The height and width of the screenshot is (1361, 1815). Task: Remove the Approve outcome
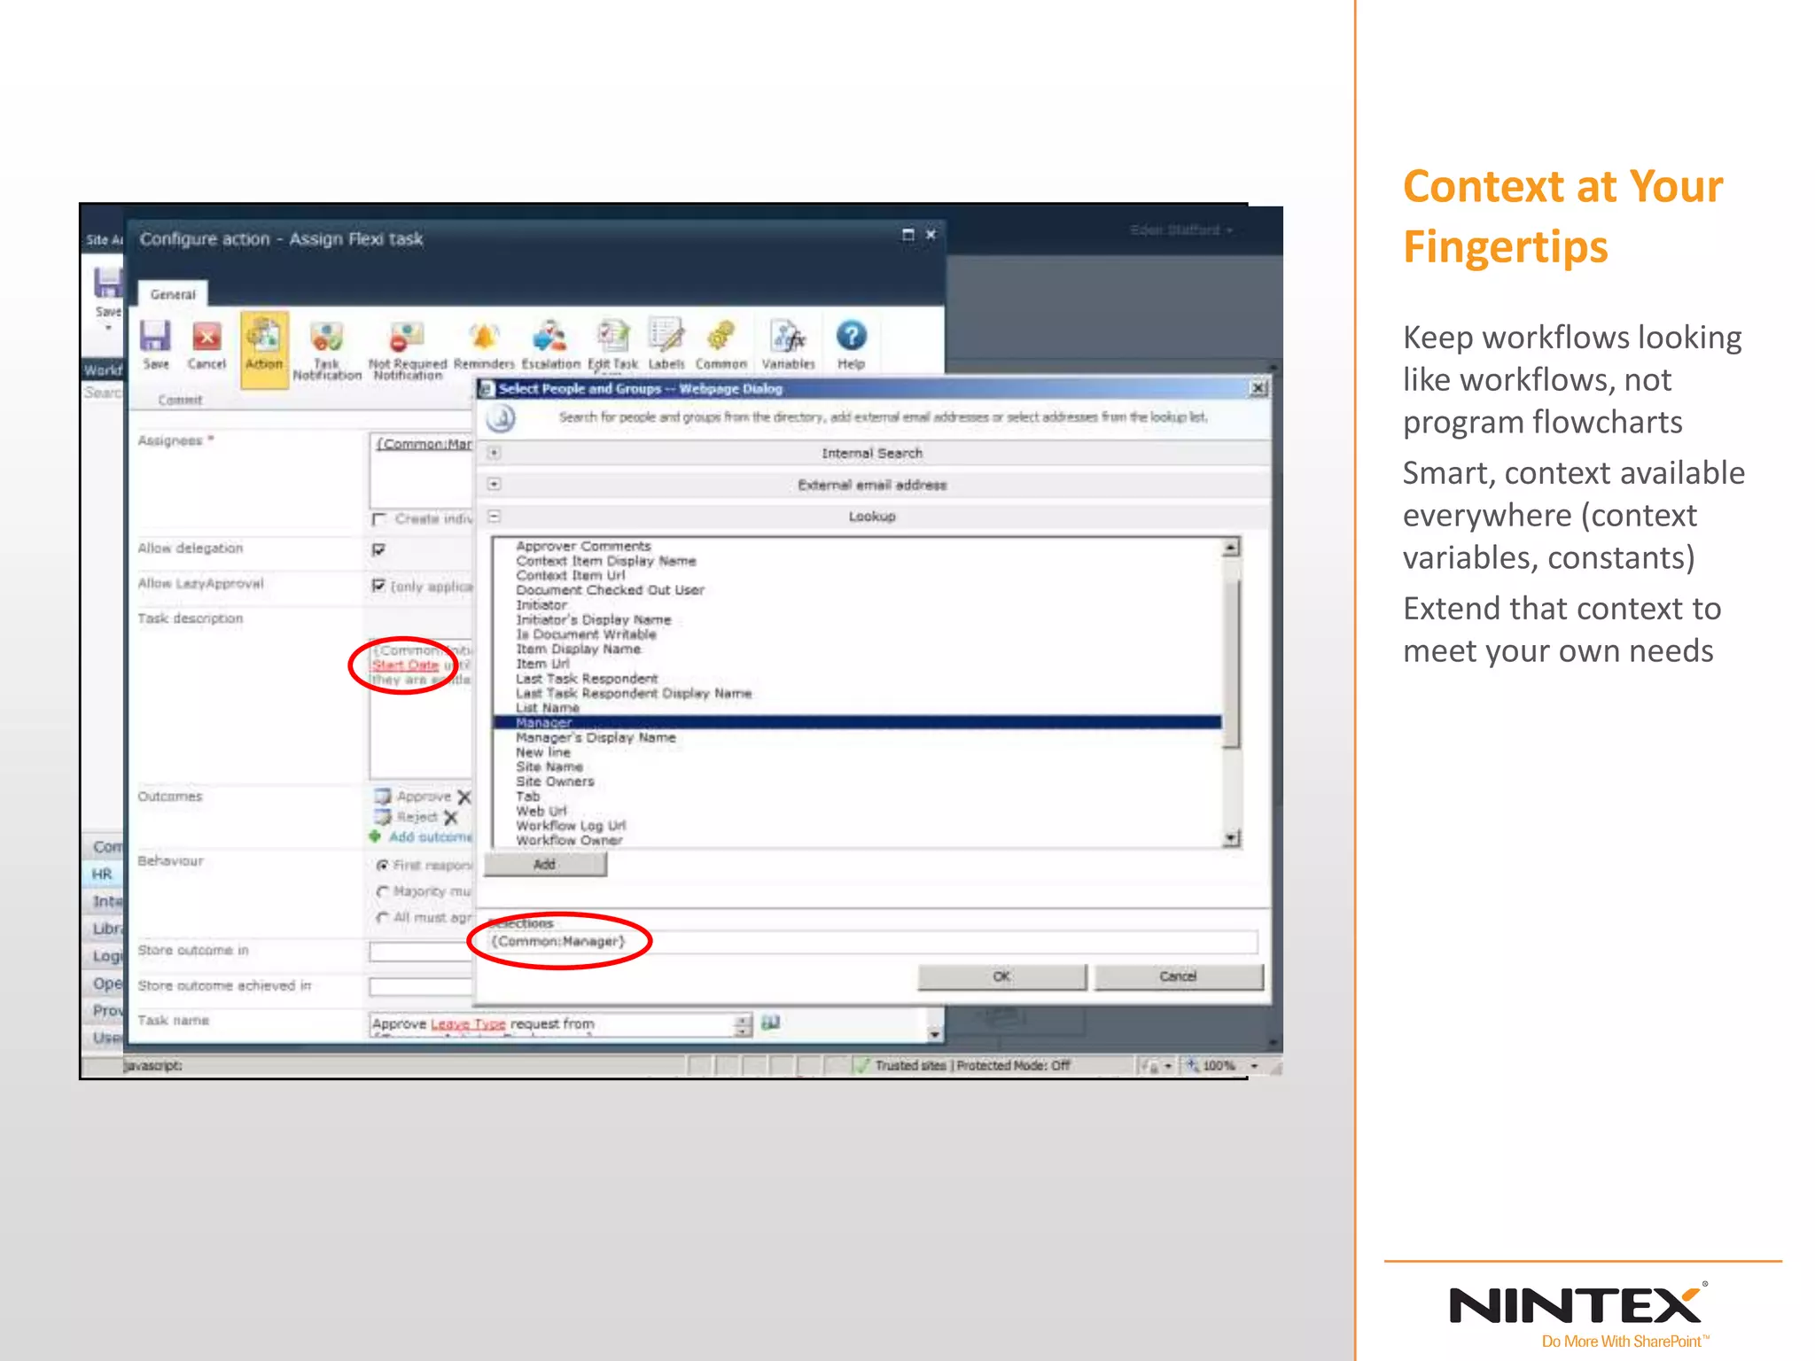464,797
